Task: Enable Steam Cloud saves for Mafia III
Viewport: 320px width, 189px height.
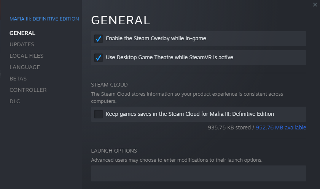Action: [x=99, y=114]
